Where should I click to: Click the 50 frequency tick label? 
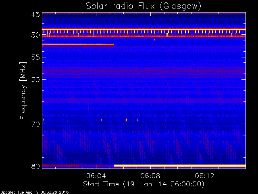(x=35, y=35)
